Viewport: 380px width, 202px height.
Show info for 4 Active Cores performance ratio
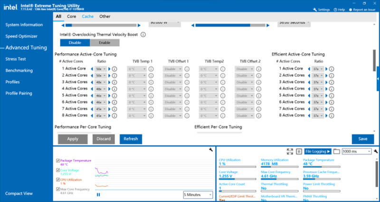tap(114, 89)
